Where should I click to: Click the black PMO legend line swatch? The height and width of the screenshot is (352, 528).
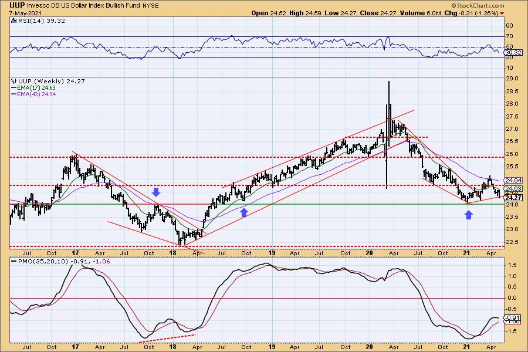[13, 262]
